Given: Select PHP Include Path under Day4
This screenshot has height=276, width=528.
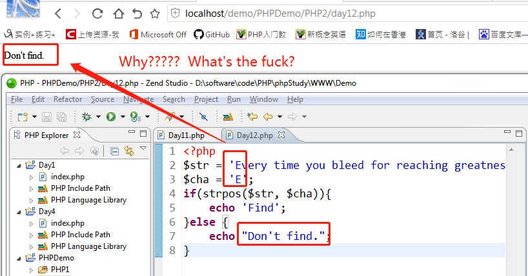Looking at the screenshot, I should pyautogui.click(x=74, y=235).
